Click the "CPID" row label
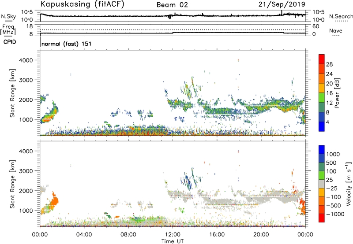This screenshot has width=353, height=244. [10, 42]
